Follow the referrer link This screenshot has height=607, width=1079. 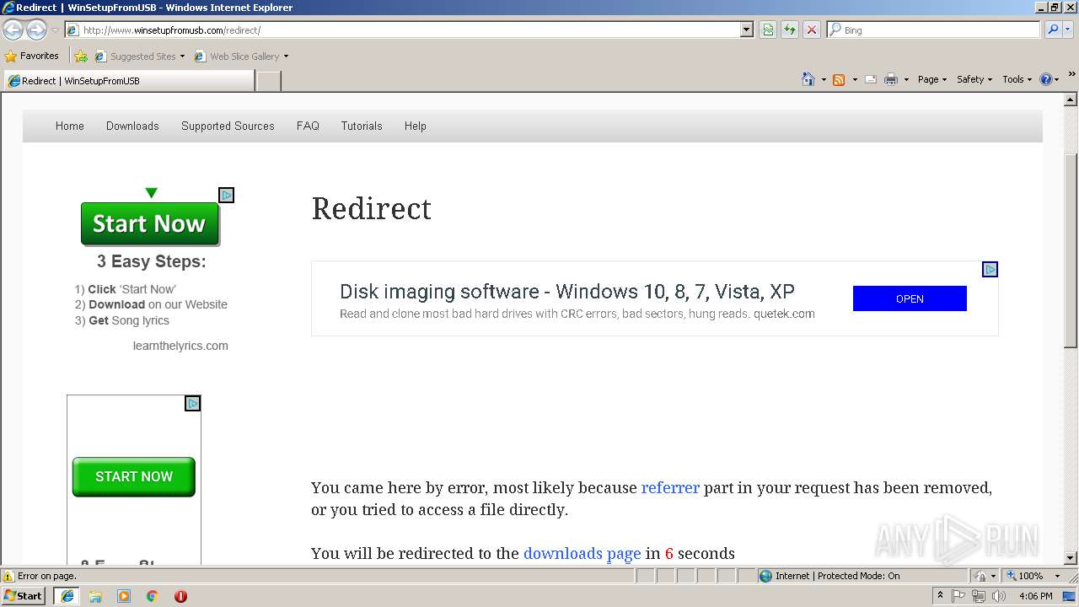tap(670, 487)
